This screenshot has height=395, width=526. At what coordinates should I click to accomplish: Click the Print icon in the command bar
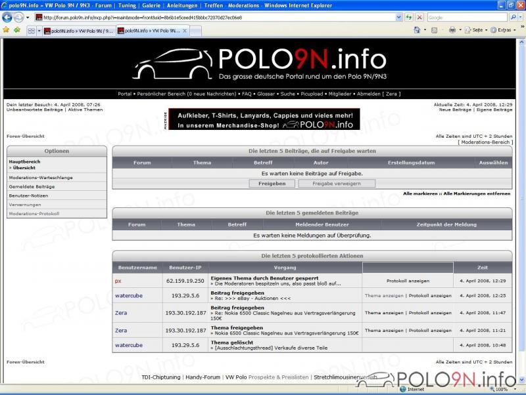[452, 30]
